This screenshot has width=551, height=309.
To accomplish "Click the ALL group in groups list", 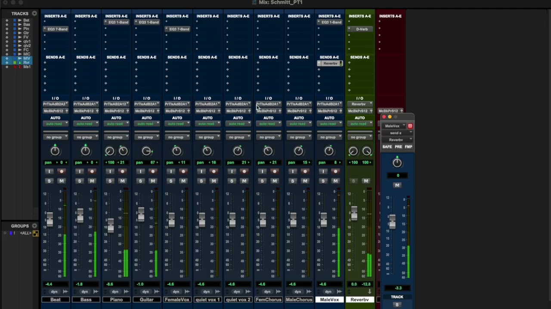I will [25, 233].
